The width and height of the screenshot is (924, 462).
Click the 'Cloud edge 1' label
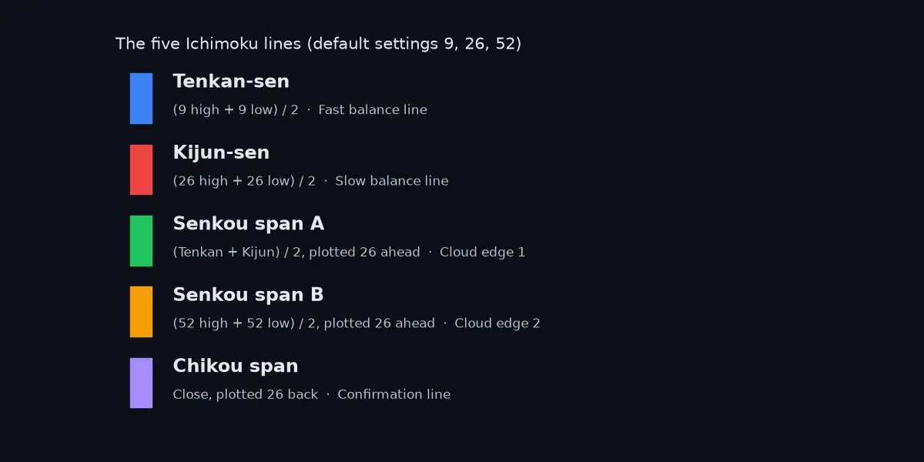pos(483,253)
